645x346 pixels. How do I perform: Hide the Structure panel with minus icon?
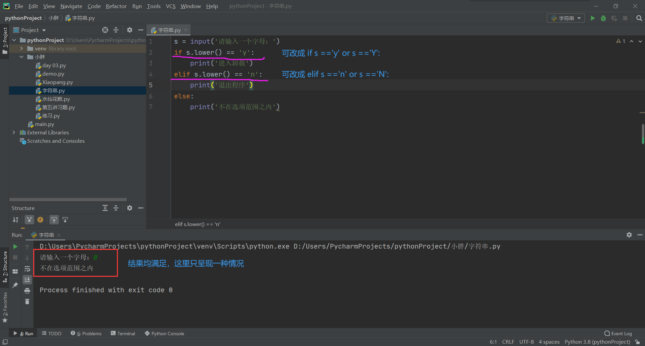point(141,208)
